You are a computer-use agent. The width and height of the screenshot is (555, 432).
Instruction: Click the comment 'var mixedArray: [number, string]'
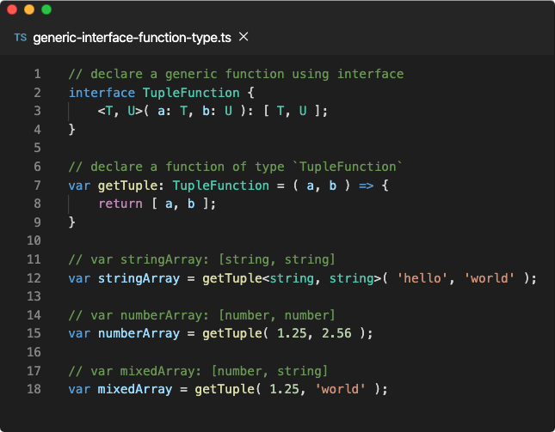(x=198, y=371)
